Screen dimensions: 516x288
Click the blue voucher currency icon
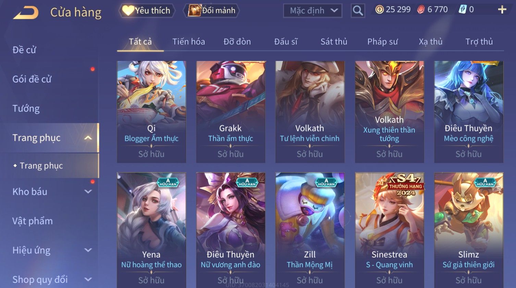(463, 10)
